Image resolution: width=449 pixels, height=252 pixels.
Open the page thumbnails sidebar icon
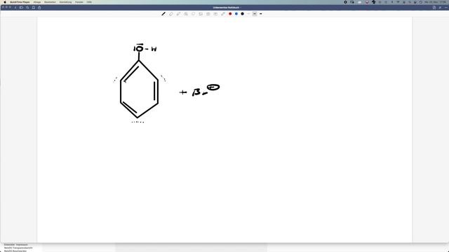tap(21, 8)
